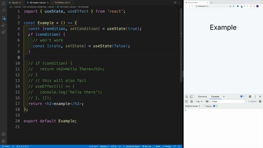Click the 'return <h2>example</h2>' line
The height and width of the screenshot is (148, 263).
[x=56, y=104]
